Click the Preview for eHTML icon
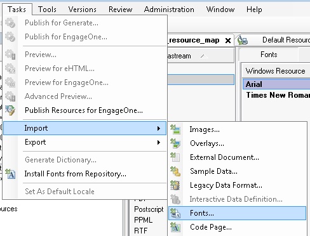 (x=10, y=69)
